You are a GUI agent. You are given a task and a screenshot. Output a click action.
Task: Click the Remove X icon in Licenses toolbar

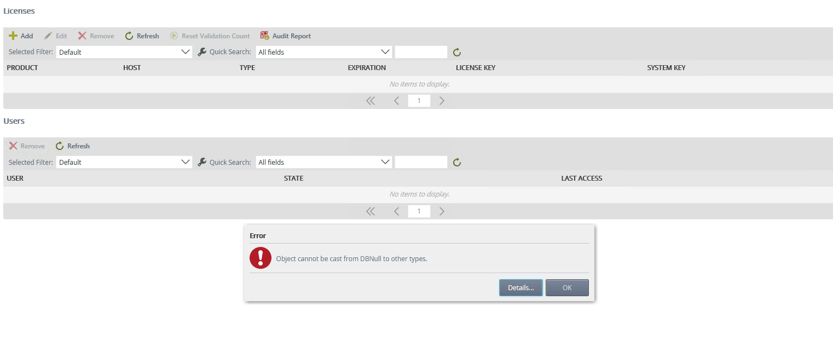coord(82,36)
